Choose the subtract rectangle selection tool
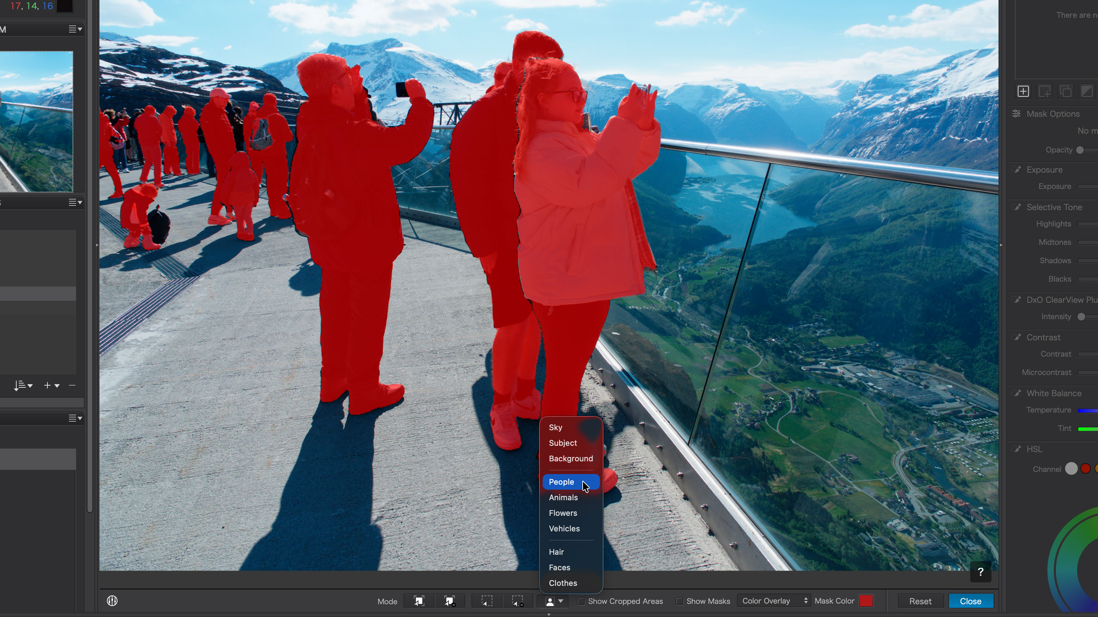Image resolution: width=1098 pixels, height=617 pixels. click(x=517, y=601)
